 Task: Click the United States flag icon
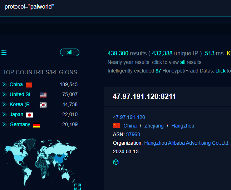pos(43,95)
